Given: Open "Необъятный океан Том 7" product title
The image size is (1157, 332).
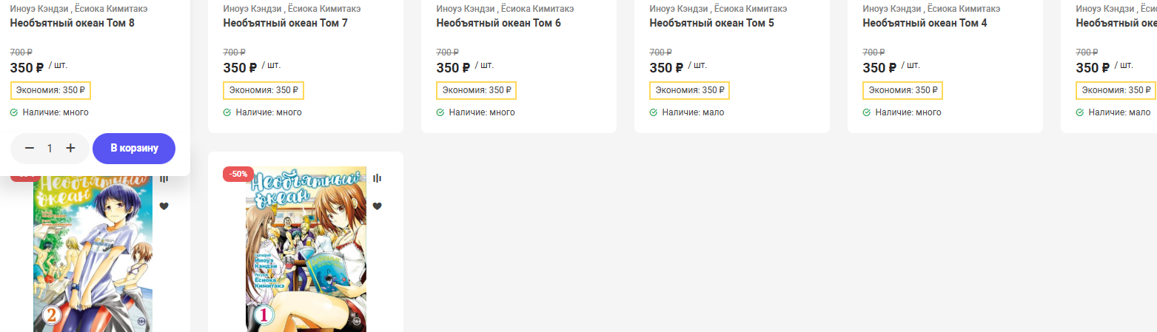Looking at the screenshot, I should [x=285, y=23].
